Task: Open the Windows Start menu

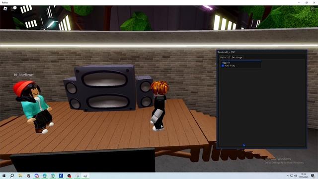Action: [4, 176]
